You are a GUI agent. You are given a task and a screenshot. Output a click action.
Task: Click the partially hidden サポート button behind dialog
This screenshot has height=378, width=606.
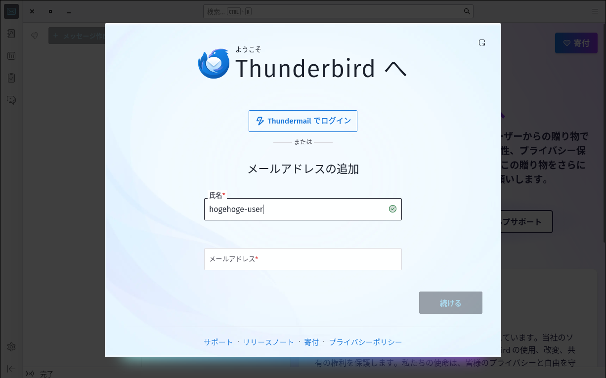(x=527, y=222)
